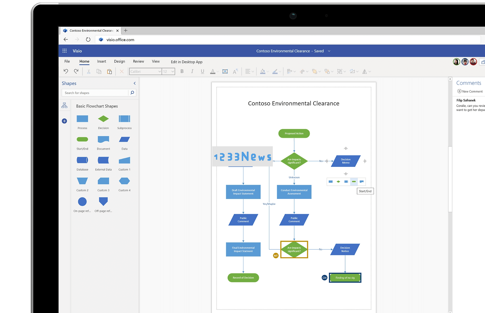The image size is (485, 313).
Task: Open the app launcher waffle icon
Action: point(65,51)
